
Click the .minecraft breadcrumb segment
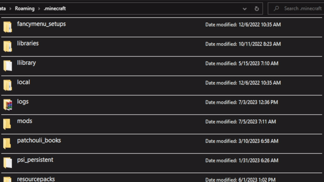pos(55,8)
